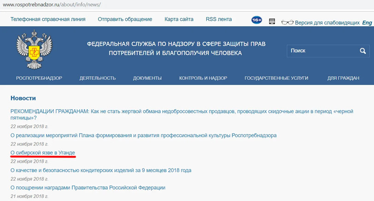The image size is (374, 201).
Task: Open news О сибирской язве в Уганде
Action: pyautogui.click(x=43, y=153)
